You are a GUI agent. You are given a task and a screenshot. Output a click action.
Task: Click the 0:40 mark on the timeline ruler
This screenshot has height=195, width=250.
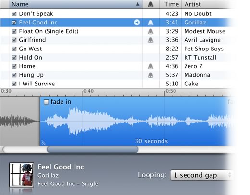88,91
